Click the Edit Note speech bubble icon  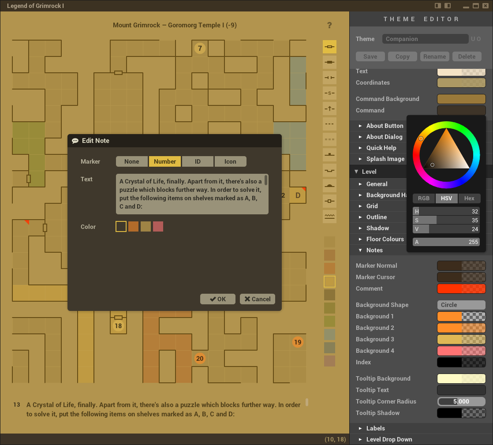point(75,141)
